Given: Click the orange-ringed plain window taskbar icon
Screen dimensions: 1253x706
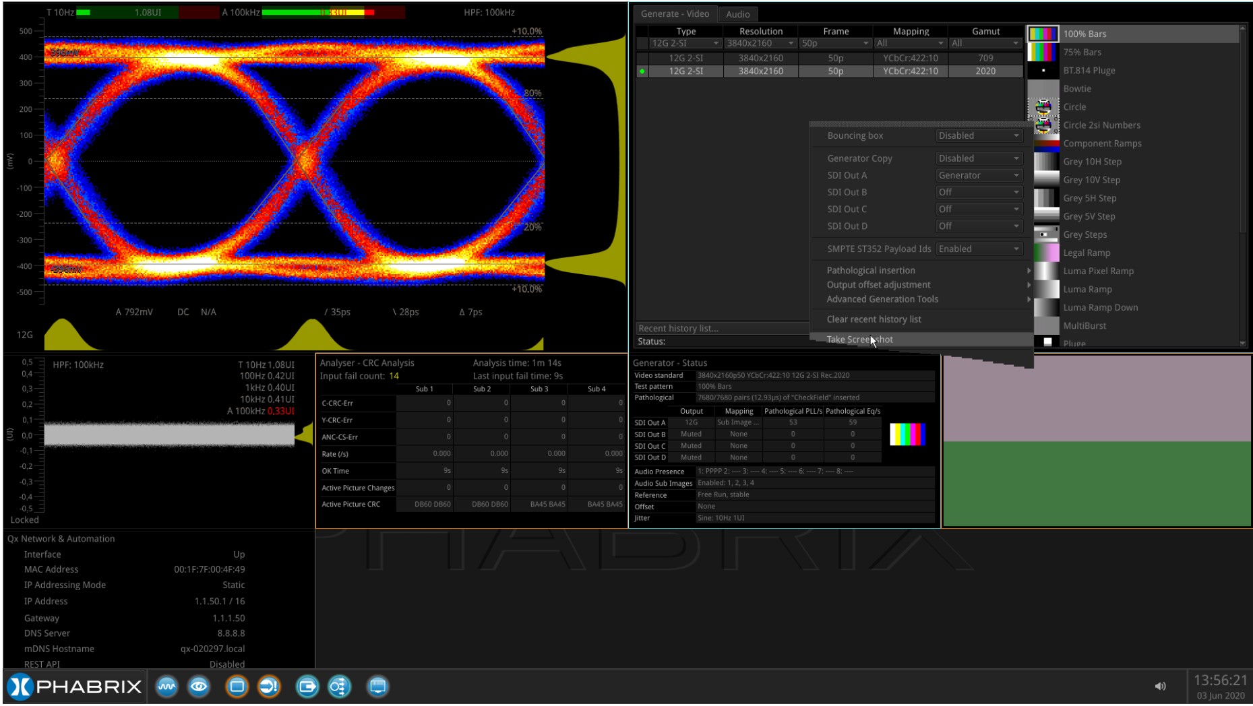Looking at the screenshot, I should [x=237, y=686].
